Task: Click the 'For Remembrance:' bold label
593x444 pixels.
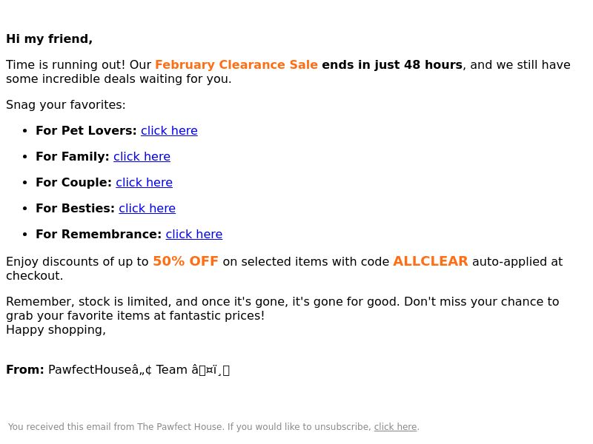Action: (x=99, y=235)
